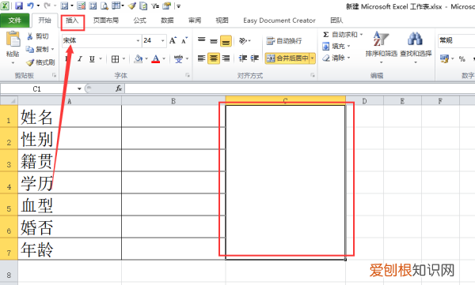The image size is (475, 285).
Task: Open print preview magnifier icon in quick access toolbar
Action: [x=104, y=6]
